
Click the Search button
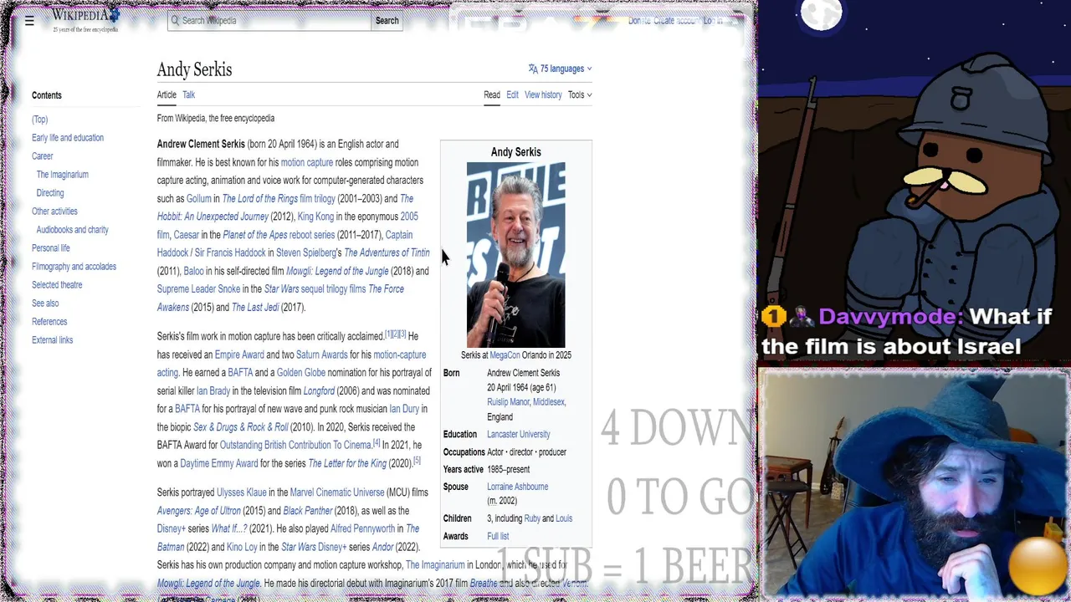pos(387,20)
